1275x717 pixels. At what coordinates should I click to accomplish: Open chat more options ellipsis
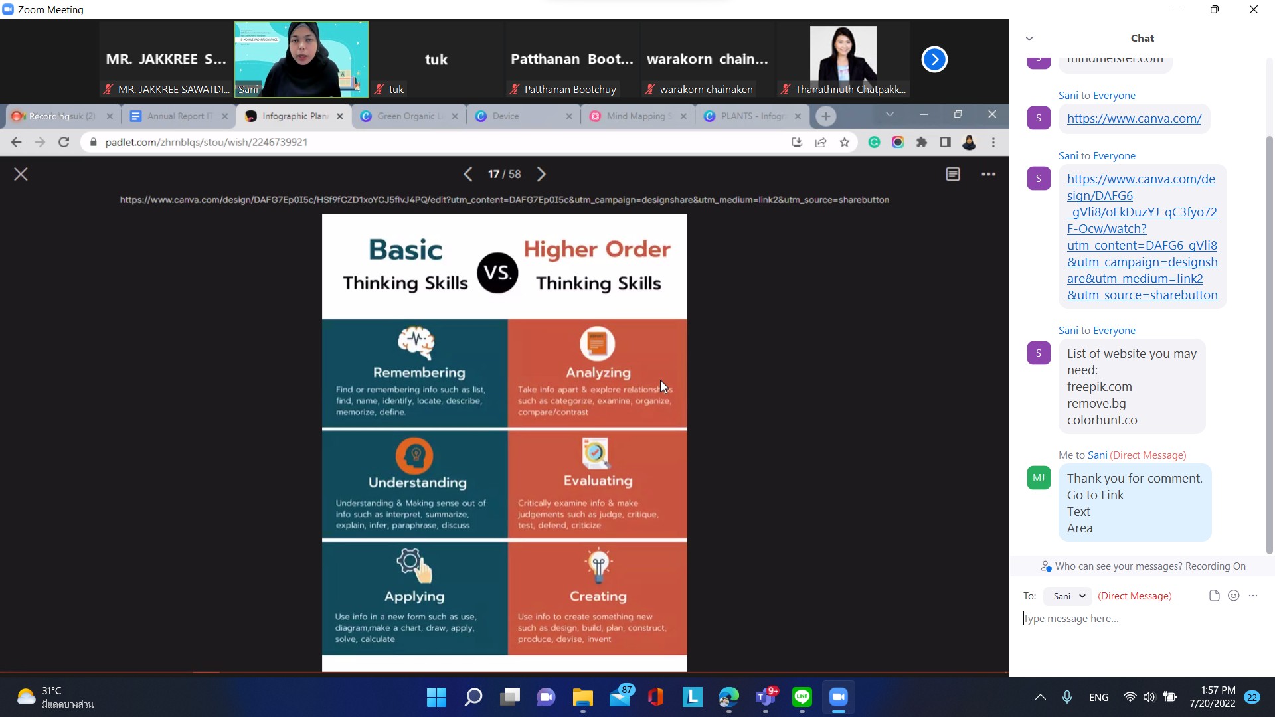tap(1253, 596)
